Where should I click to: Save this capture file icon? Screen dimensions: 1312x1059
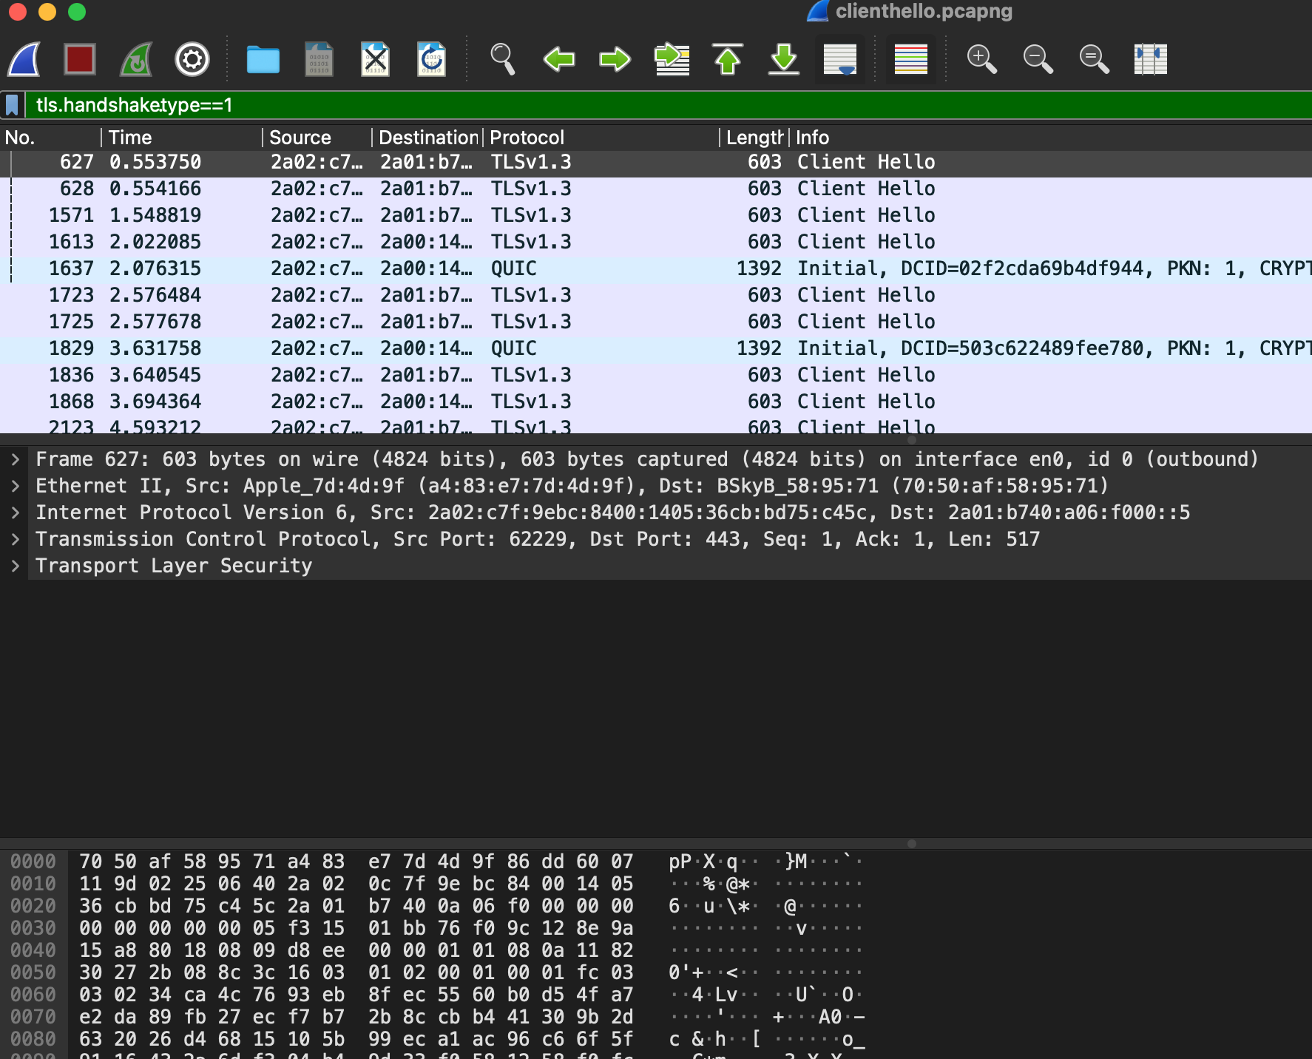point(319,59)
